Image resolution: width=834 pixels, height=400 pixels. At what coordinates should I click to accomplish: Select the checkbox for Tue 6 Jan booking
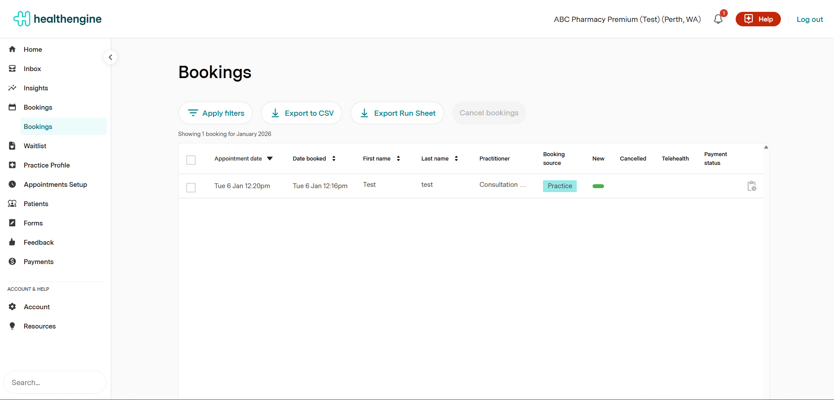pyautogui.click(x=191, y=188)
